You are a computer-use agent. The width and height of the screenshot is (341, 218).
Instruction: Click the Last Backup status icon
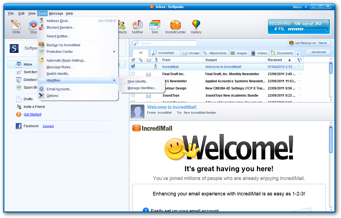pyautogui.click(x=291, y=43)
